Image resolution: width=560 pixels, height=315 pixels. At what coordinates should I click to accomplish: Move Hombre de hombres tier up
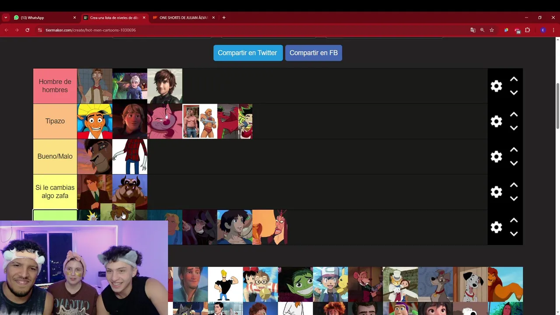pos(514,79)
